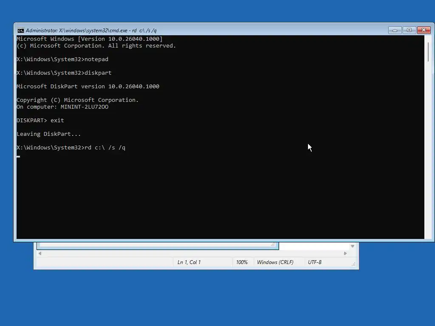The image size is (435, 326).
Task: Minimize the Administrator command prompt window
Action: coord(395,30)
